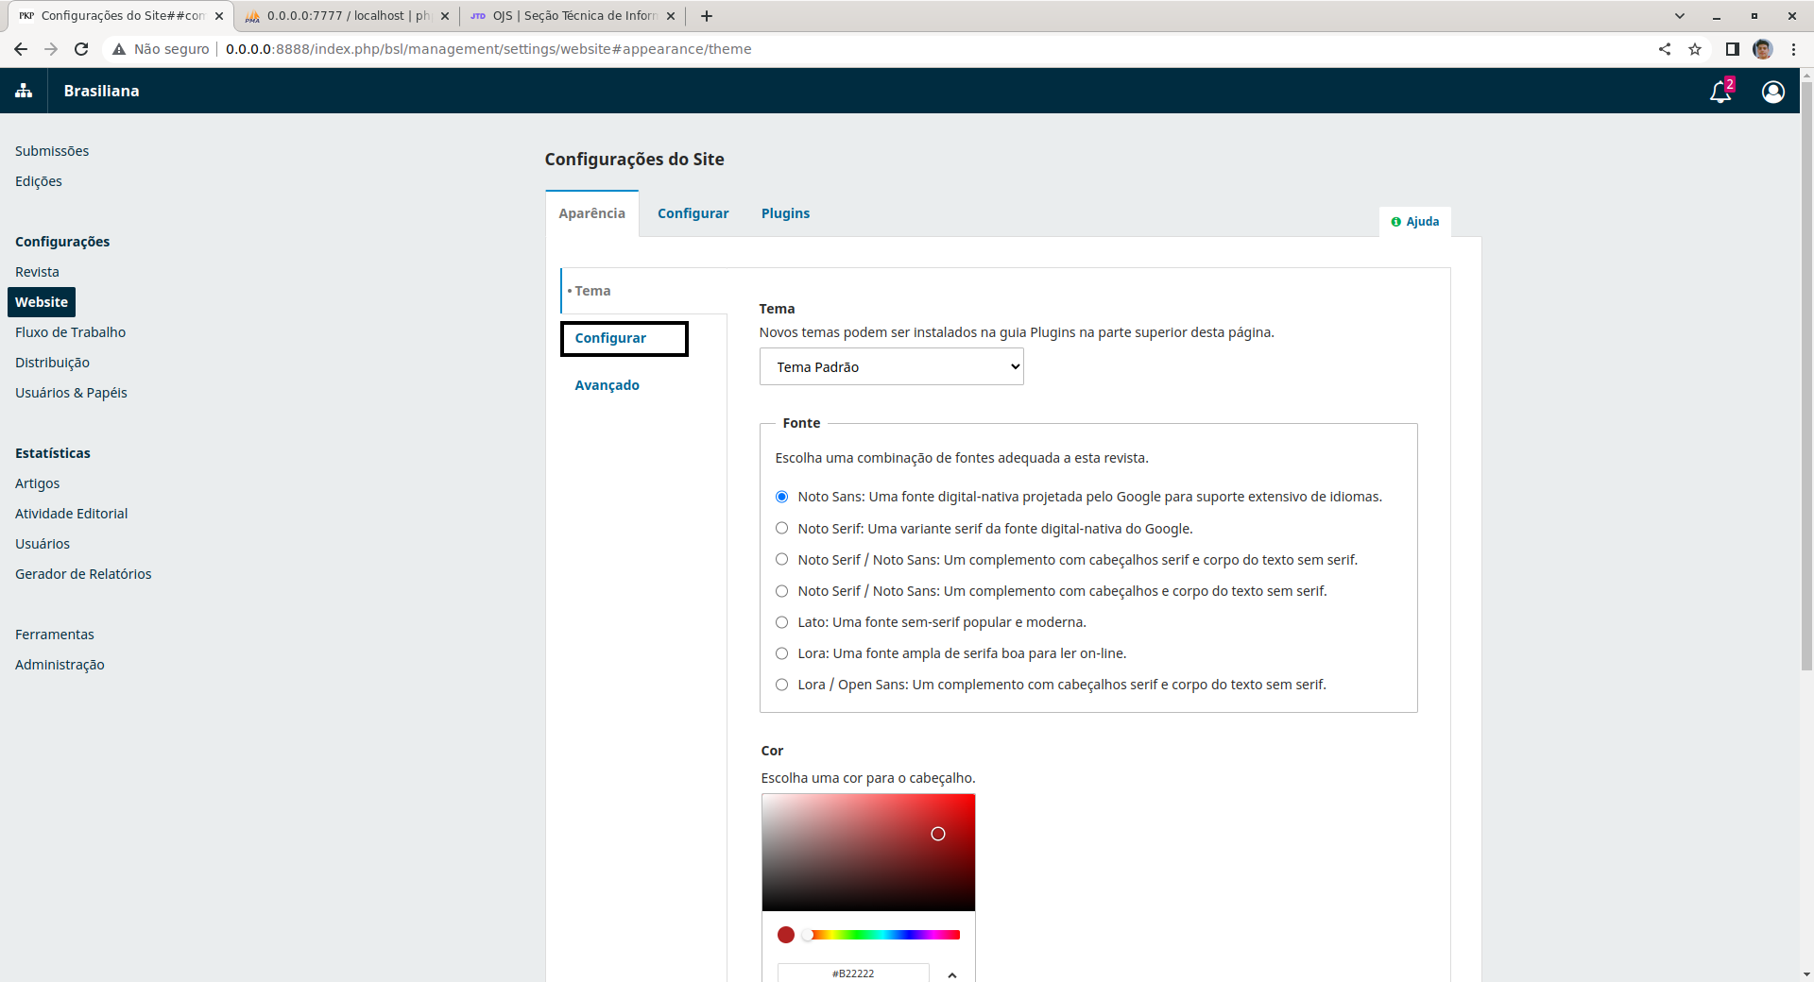Toggle the browser side panel icon
This screenshot has height=982, width=1814.
(x=1732, y=49)
